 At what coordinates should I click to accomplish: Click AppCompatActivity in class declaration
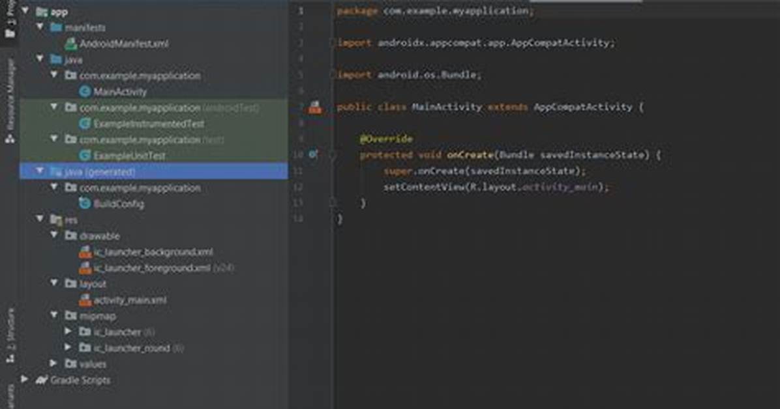pyautogui.click(x=582, y=107)
